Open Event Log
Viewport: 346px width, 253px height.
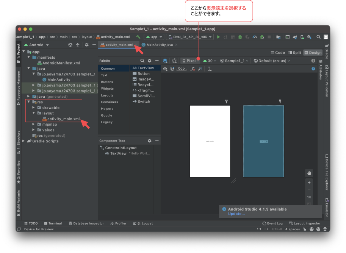pos(272,223)
